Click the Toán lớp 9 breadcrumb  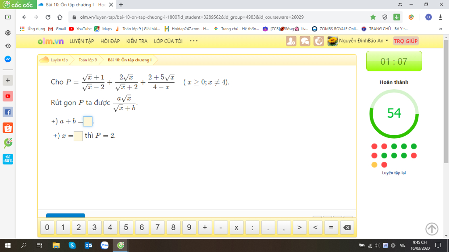pos(88,60)
